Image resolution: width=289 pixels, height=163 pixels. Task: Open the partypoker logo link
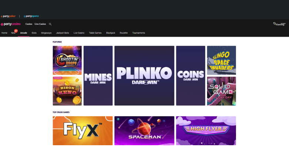click(9, 16)
